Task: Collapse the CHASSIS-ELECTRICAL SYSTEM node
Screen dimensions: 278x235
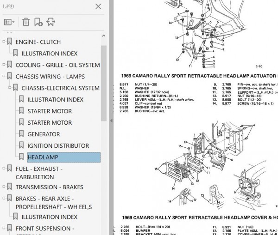Action: 10,87
